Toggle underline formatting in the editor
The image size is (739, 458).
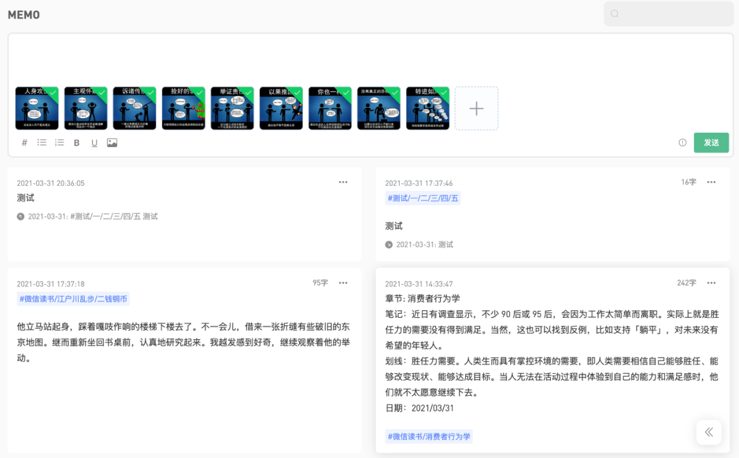94,143
